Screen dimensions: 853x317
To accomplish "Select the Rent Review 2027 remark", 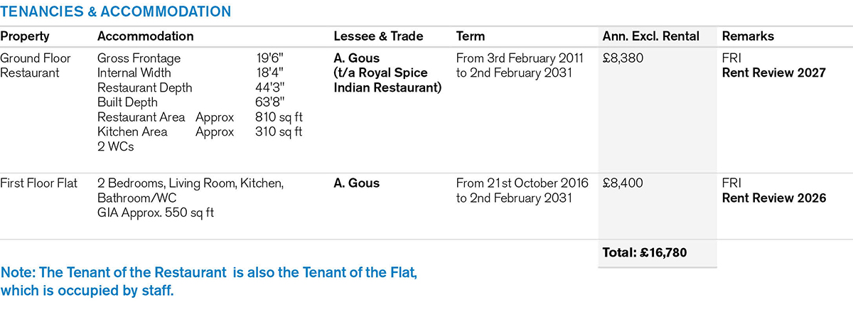I will tap(774, 72).
